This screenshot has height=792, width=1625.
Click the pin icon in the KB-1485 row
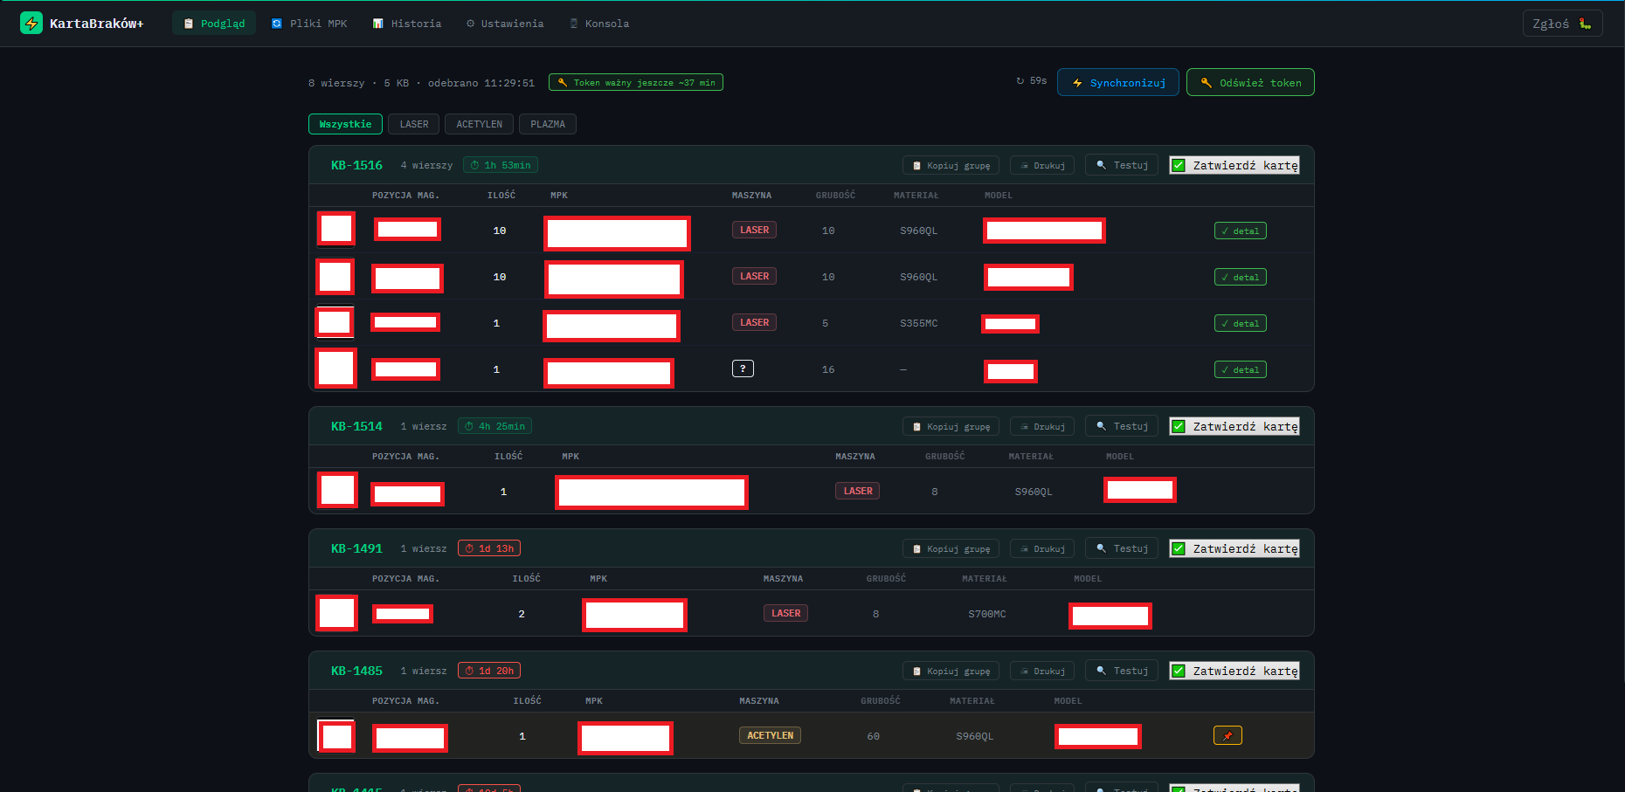point(1227,736)
